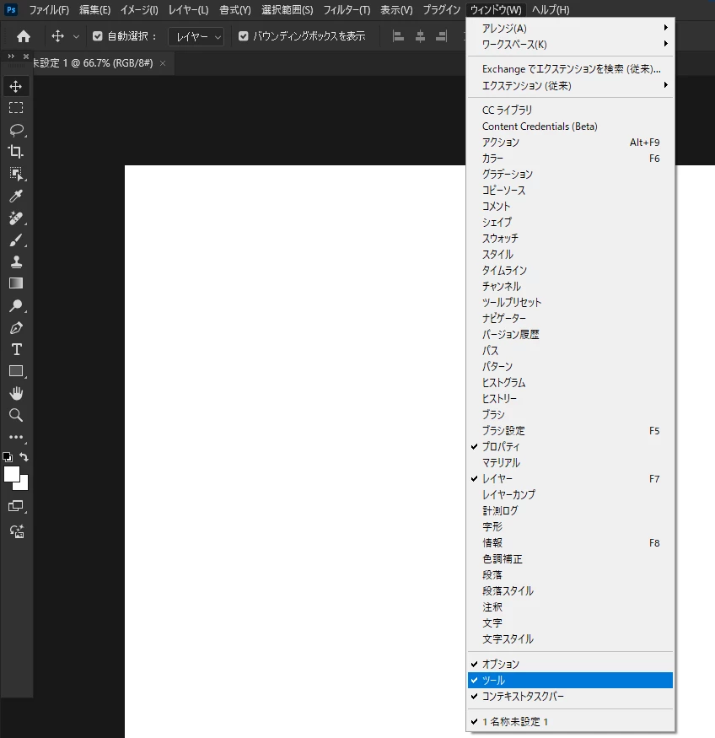Select the Hand tool
The height and width of the screenshot is (738, 715).
point(16,393)
